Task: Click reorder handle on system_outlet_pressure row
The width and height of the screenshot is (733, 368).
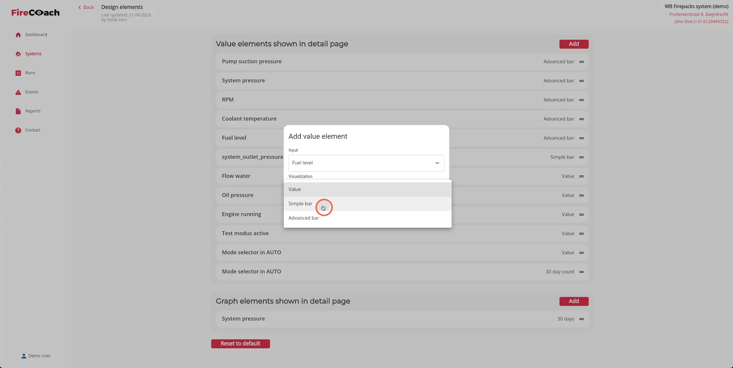Action: coord(582,157)
